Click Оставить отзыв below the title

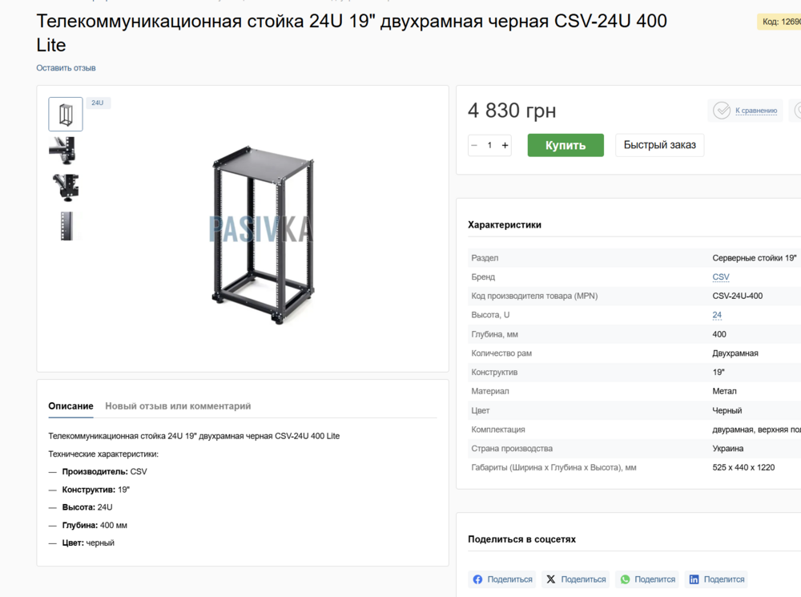pos(65,67)
